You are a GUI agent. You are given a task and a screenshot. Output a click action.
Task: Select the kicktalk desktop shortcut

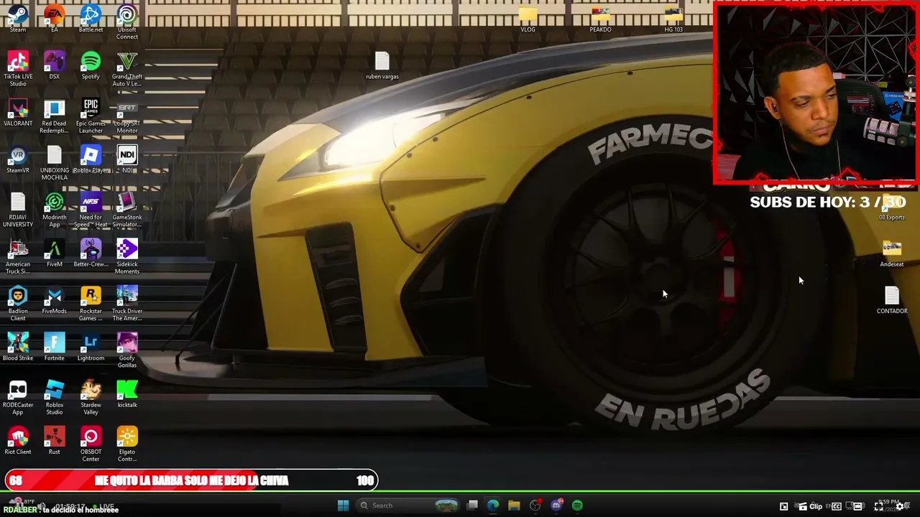click(x=127, y=394)
